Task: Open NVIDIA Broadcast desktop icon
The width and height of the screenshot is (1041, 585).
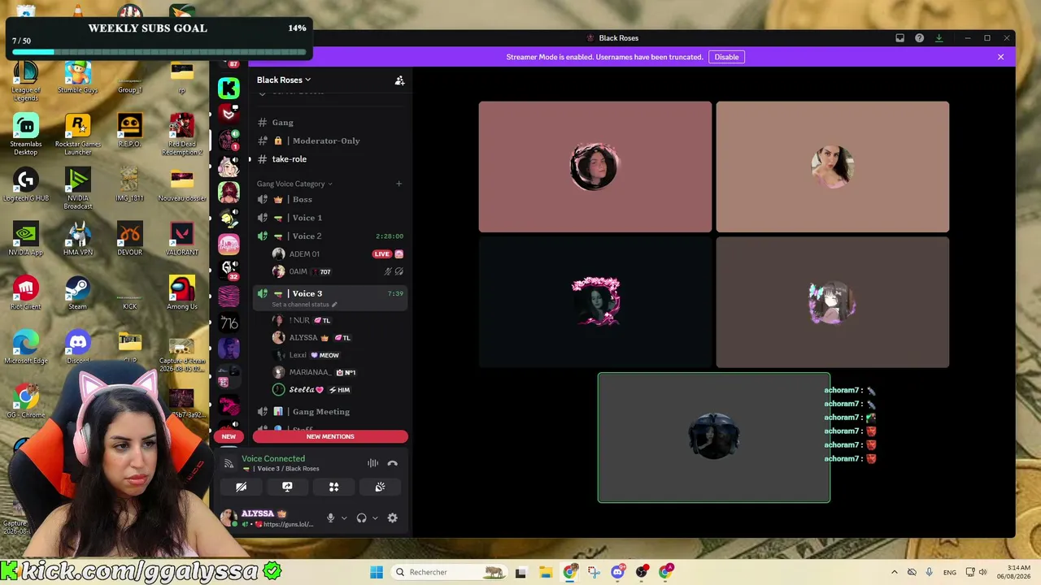Action: [77, 188]
